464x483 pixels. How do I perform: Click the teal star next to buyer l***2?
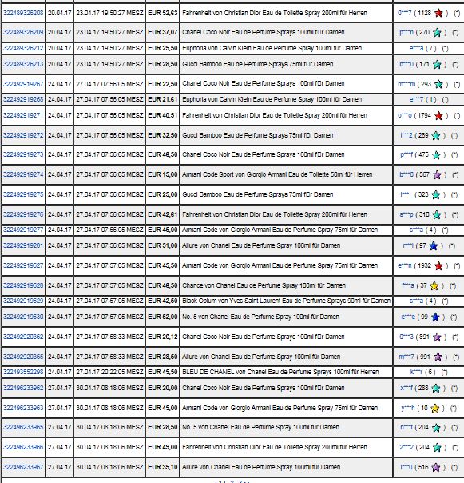coord(436,135)
